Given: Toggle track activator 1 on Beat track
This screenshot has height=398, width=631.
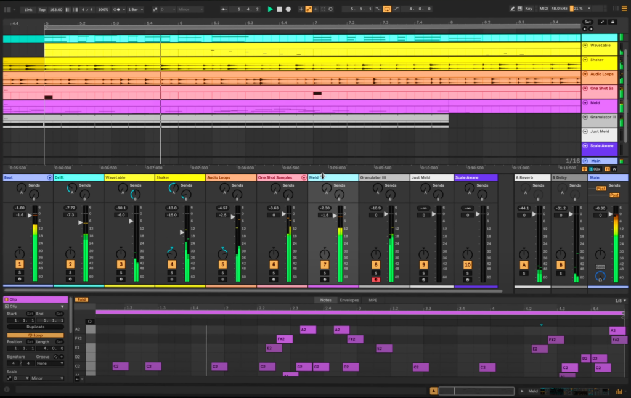Looking at the screenshot, I should [x=19, y=264].
